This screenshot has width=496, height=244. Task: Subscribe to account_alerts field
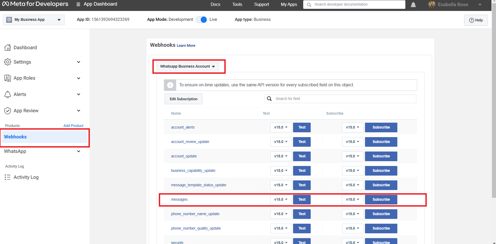381,127
